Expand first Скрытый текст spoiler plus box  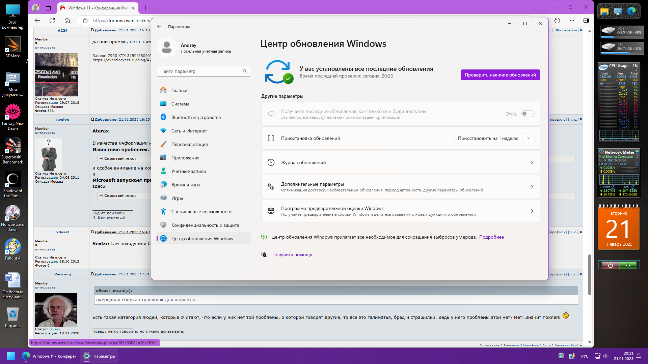point(101,158)
